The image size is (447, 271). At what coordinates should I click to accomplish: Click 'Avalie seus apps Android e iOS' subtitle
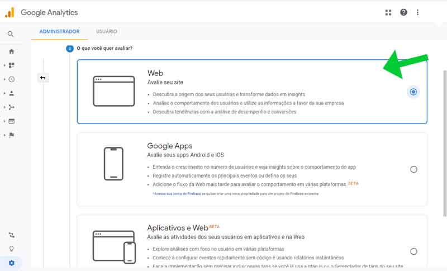[x=186, y=155]
